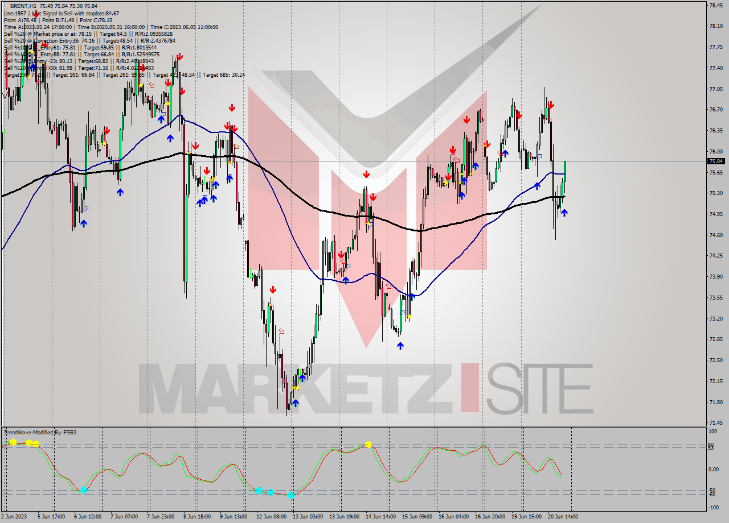Click the 74.25 price scale label
Screen dimensions: 729x523
click(716, 256)
